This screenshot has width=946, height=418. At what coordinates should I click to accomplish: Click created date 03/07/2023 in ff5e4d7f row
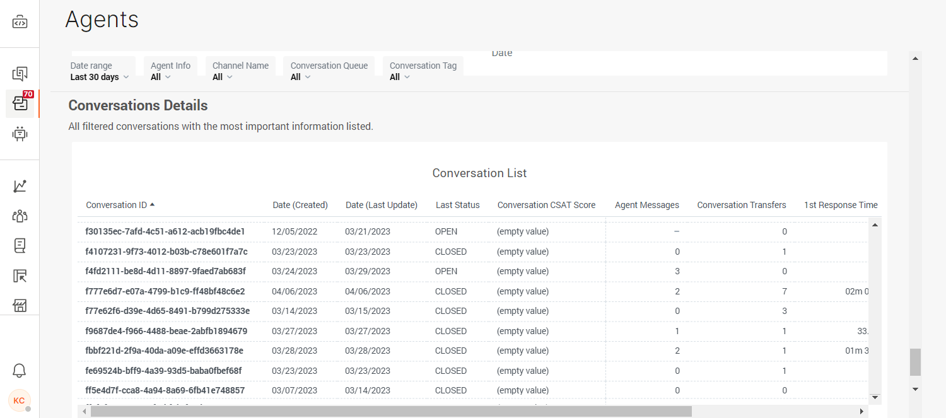[295, 390]
